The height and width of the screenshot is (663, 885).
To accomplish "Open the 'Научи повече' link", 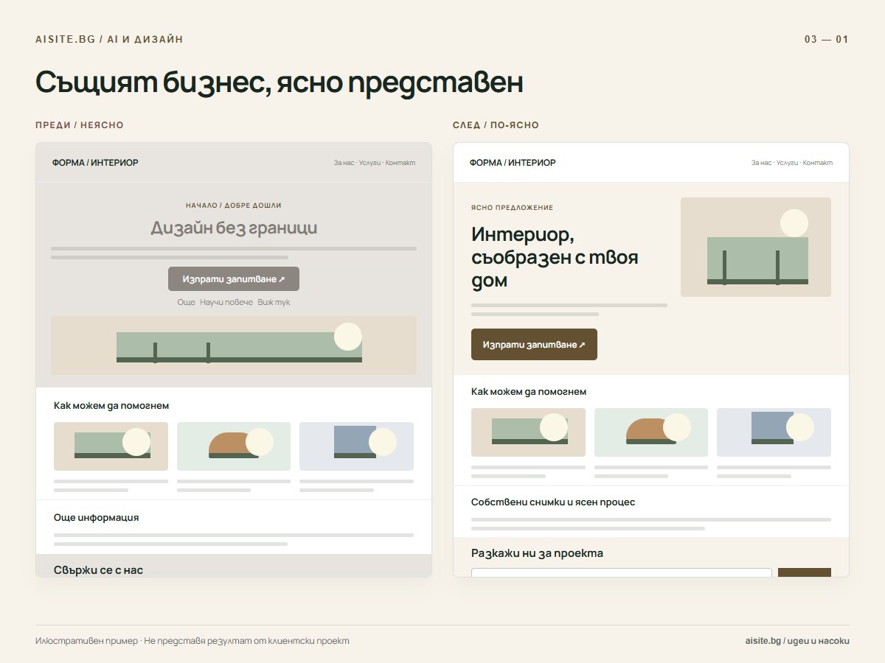I will click(226, 303).
